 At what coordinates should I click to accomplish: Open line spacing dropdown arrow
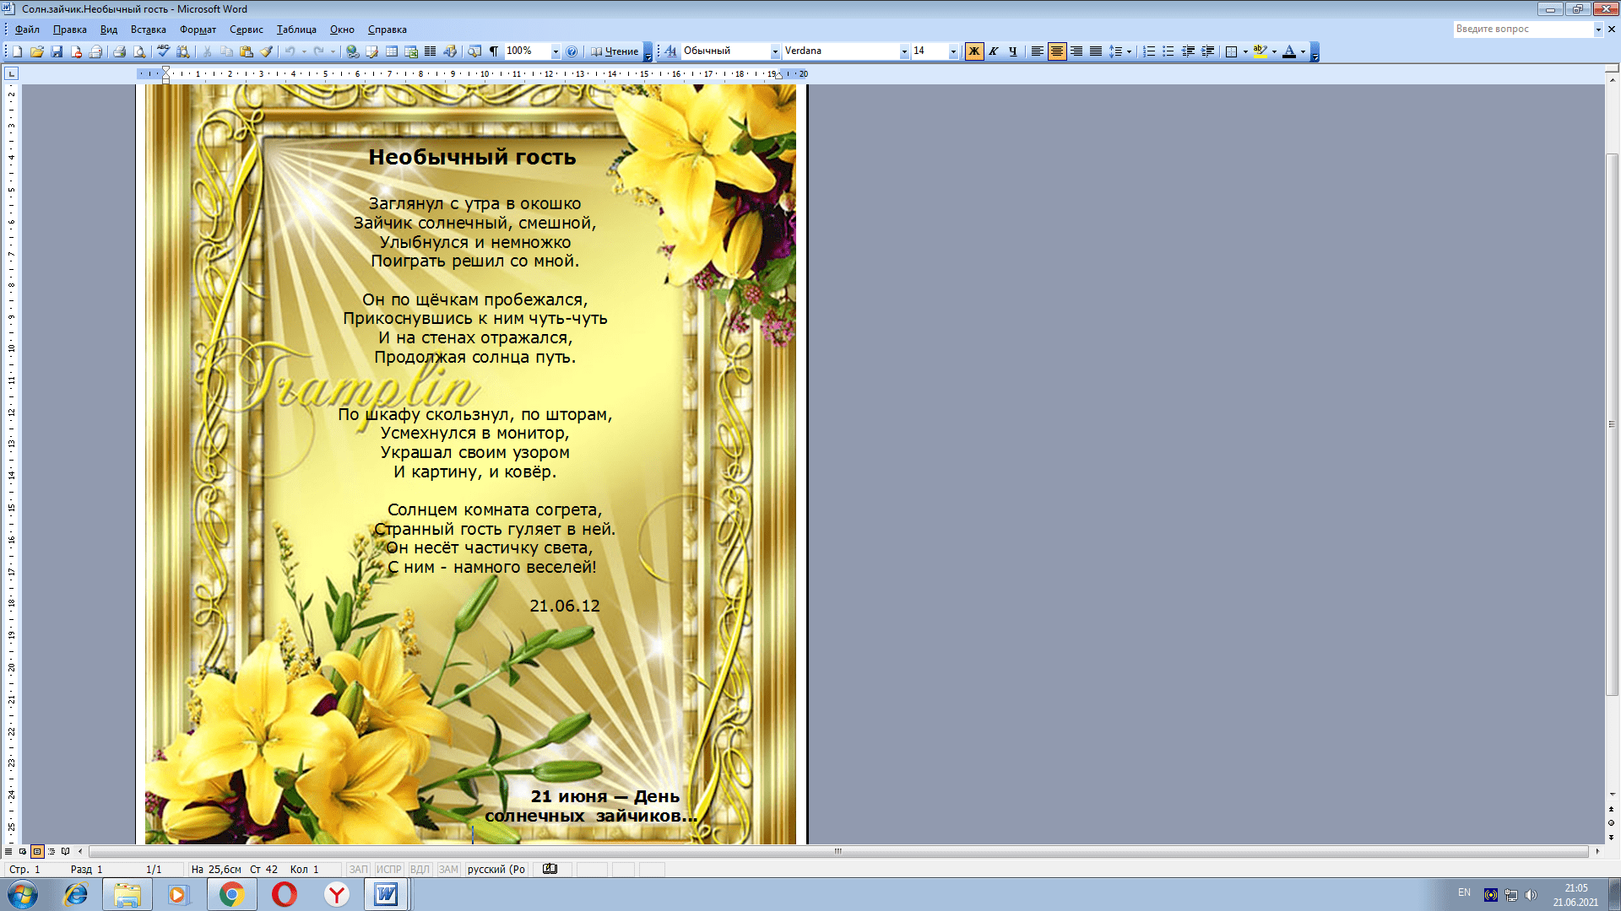tap(1130, 51)
